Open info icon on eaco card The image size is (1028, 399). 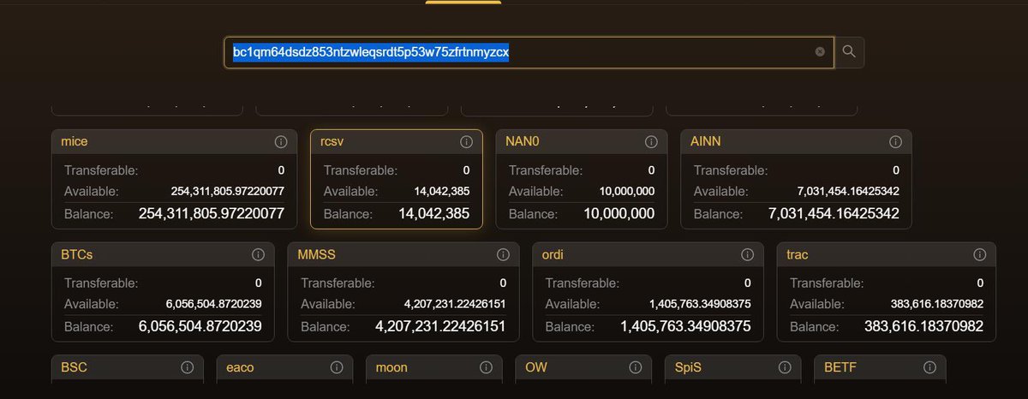point(337,367)
